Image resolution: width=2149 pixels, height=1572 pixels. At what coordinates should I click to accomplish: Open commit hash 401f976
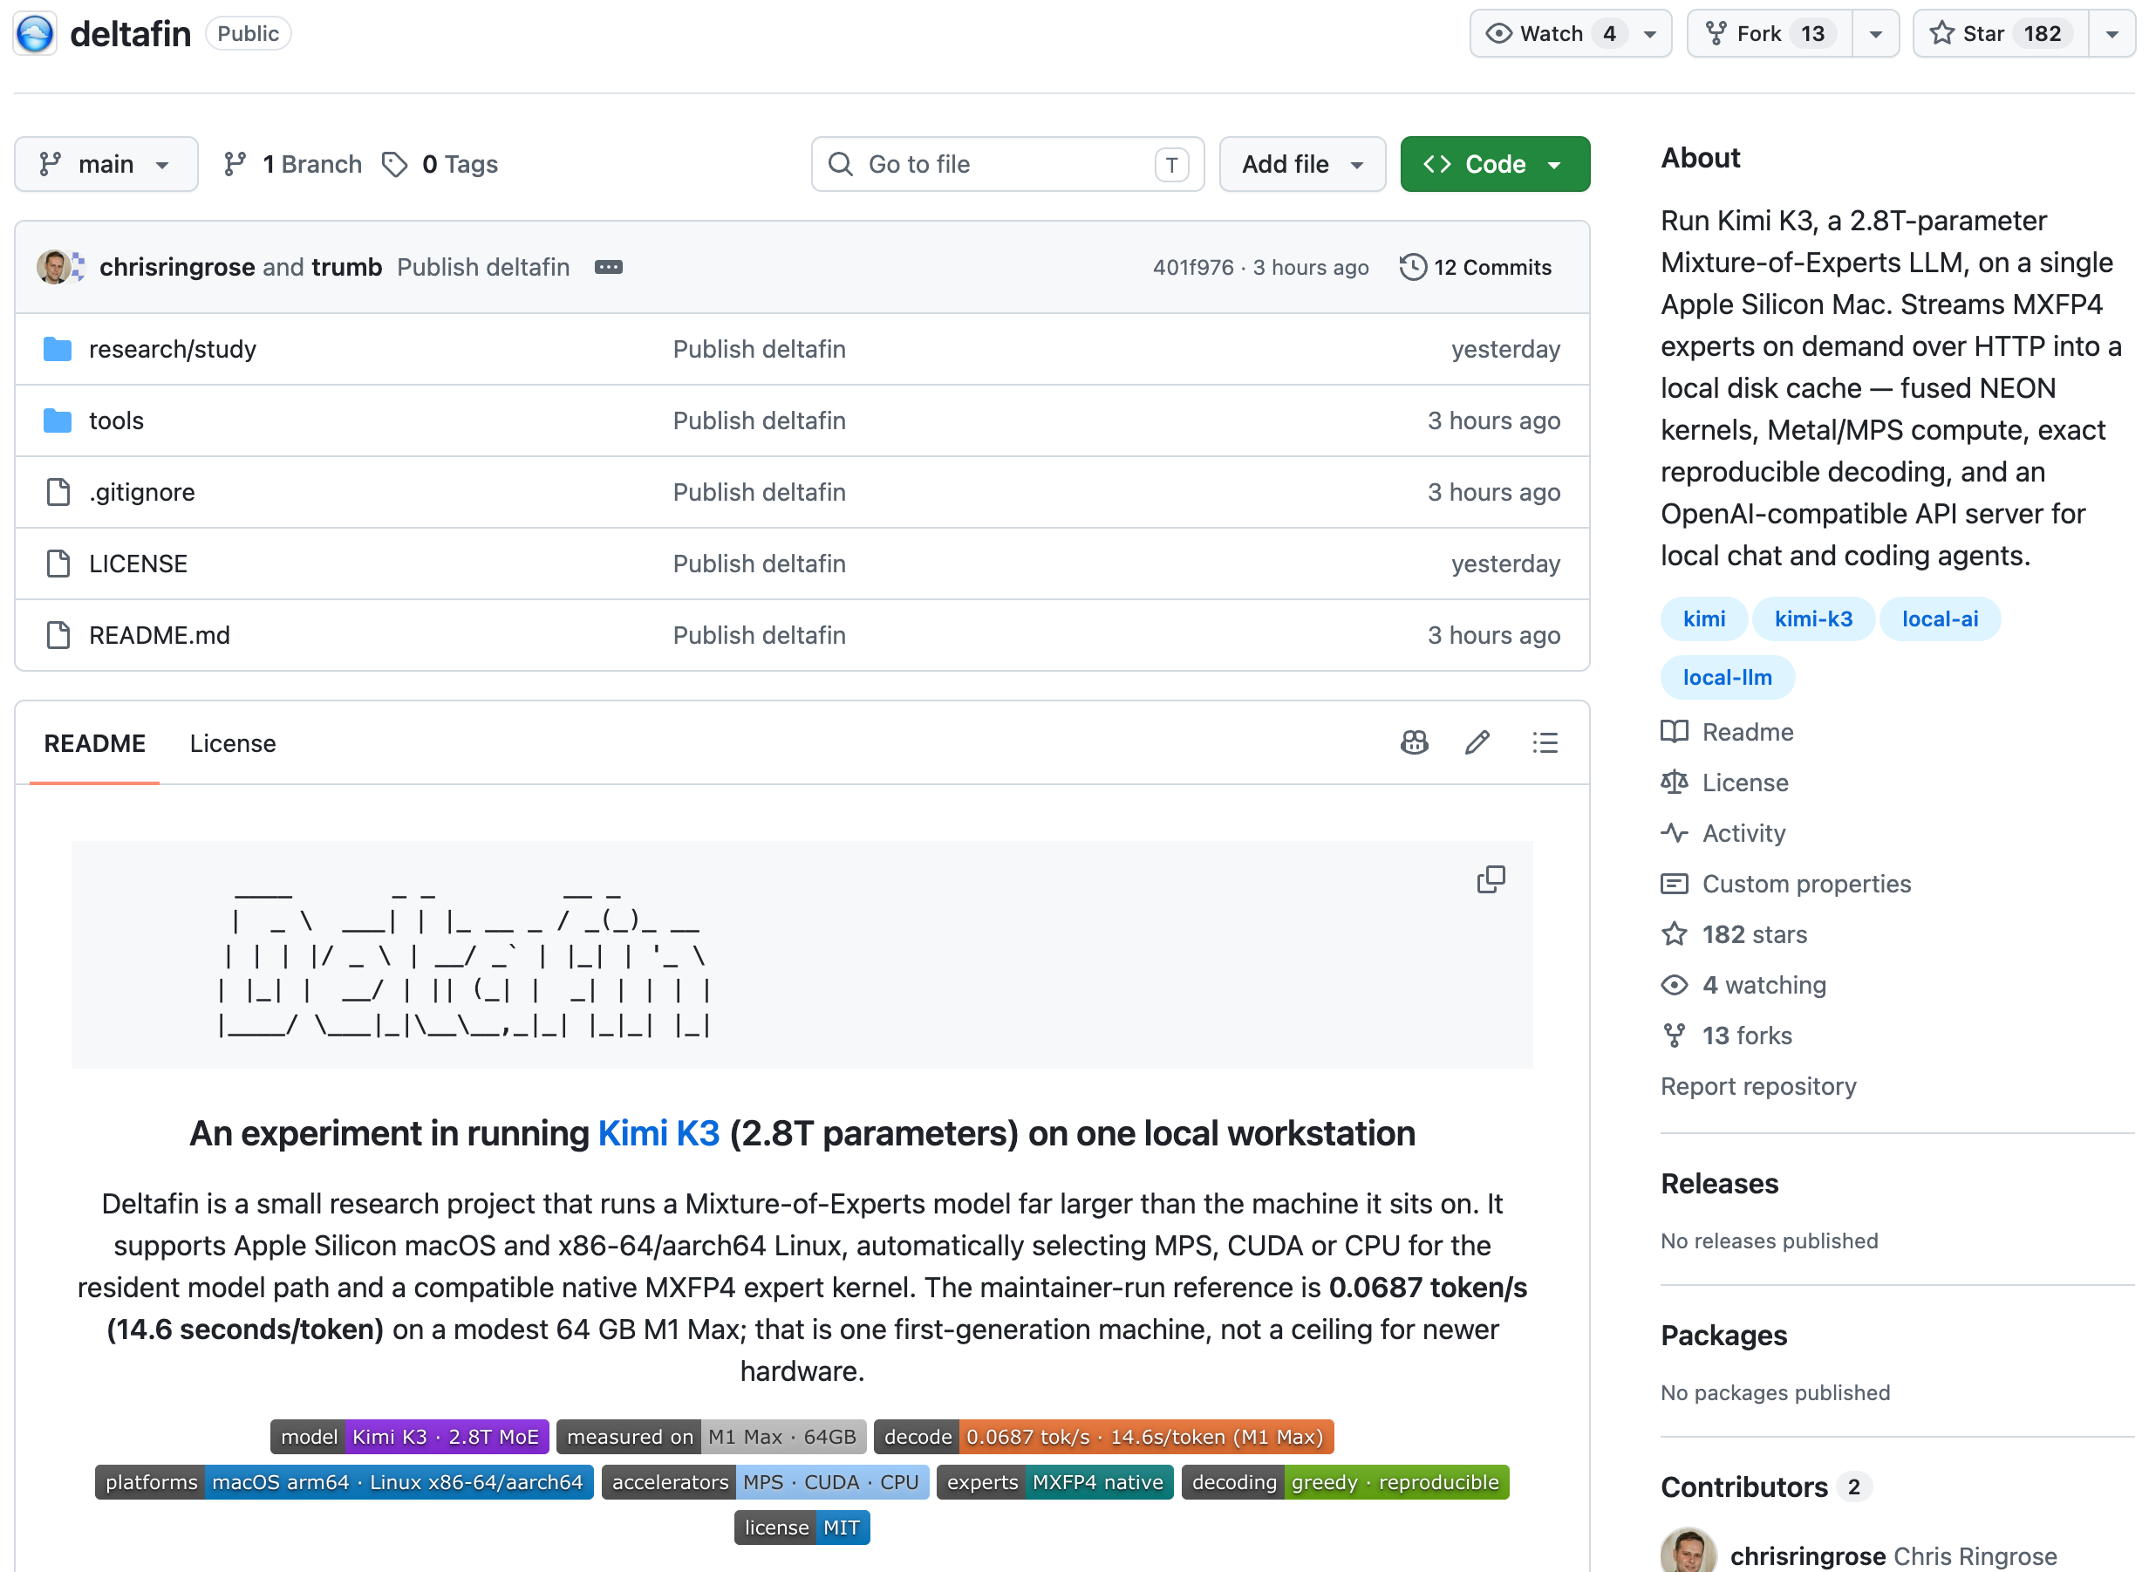tap(1193, 268)
